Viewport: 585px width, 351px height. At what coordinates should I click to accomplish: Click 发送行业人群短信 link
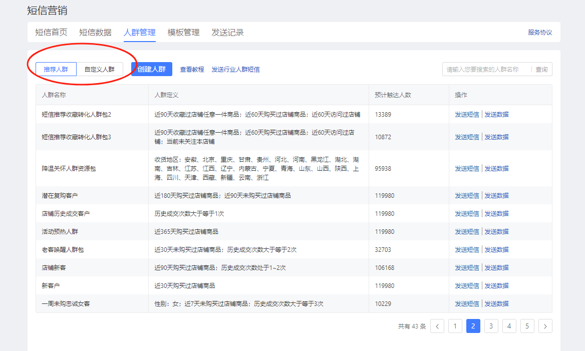[x=235, y=70]
